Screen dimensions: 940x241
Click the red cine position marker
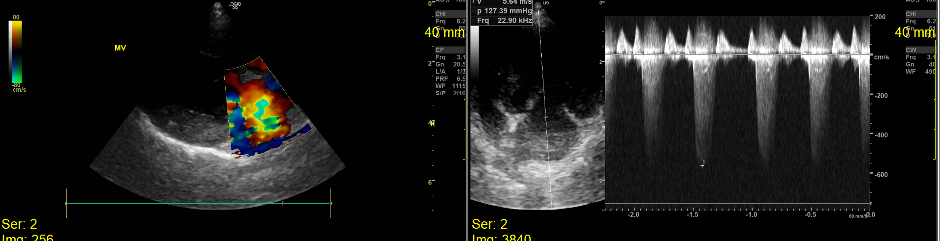point(283,203)
